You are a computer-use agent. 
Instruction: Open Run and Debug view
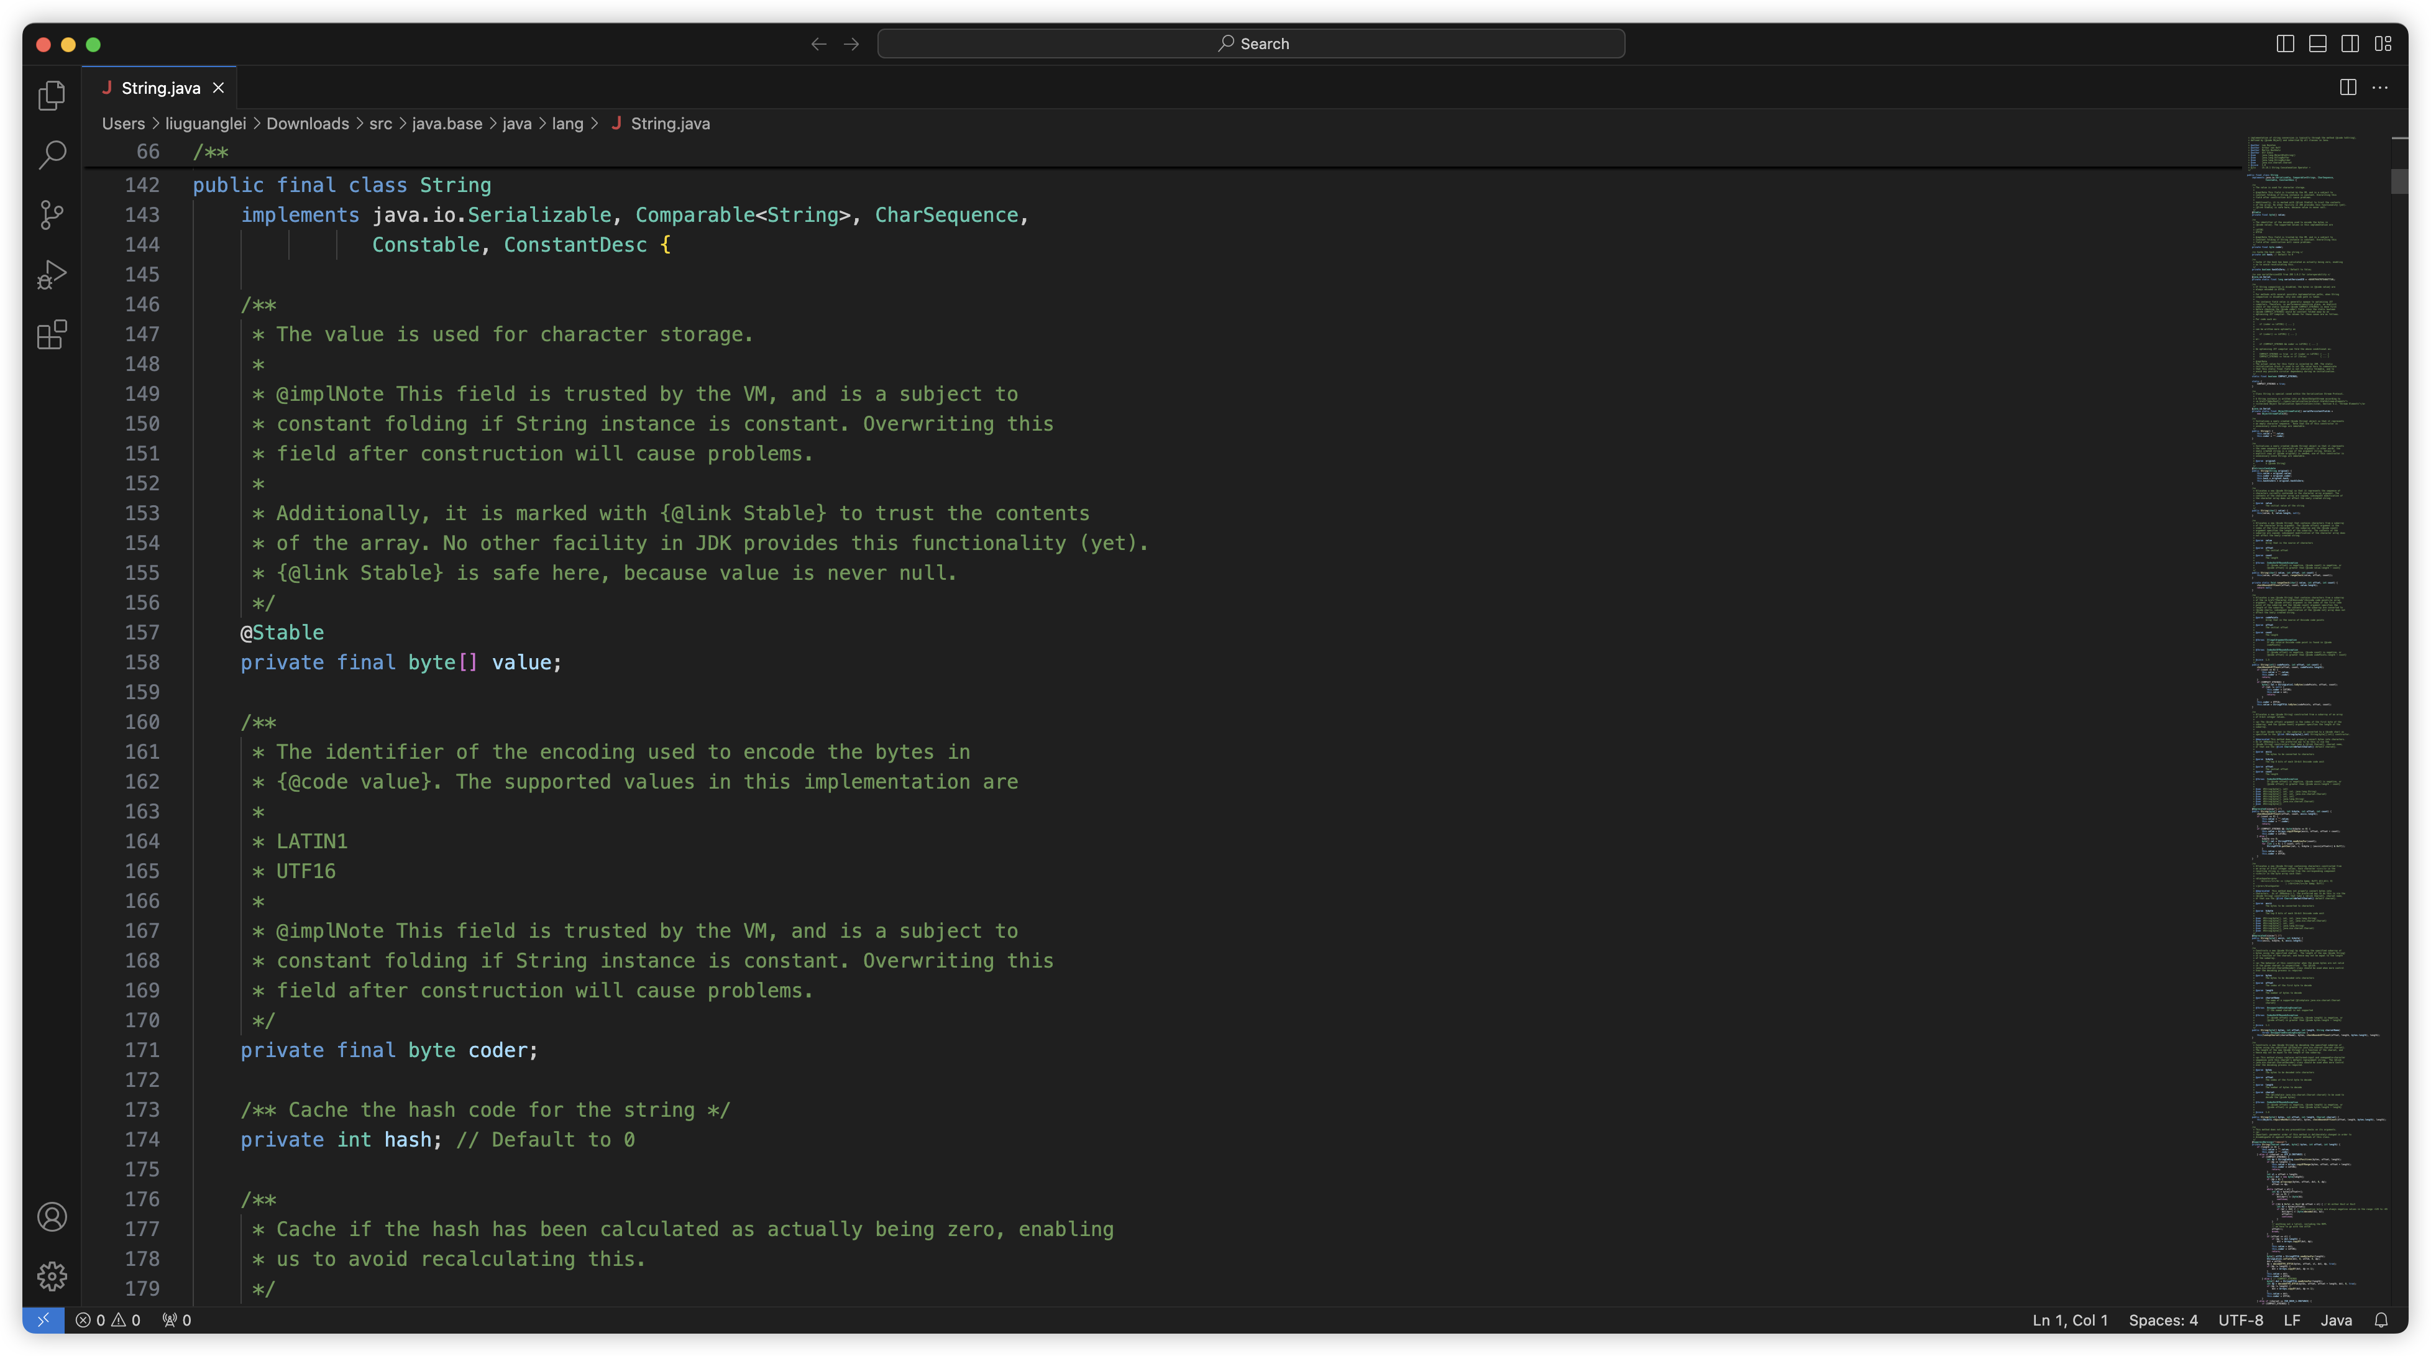52,275
